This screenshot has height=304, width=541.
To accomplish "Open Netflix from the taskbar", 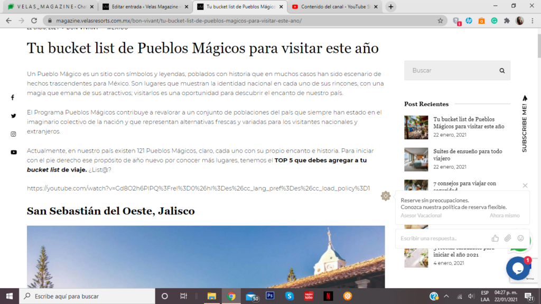I will point(328,296).
